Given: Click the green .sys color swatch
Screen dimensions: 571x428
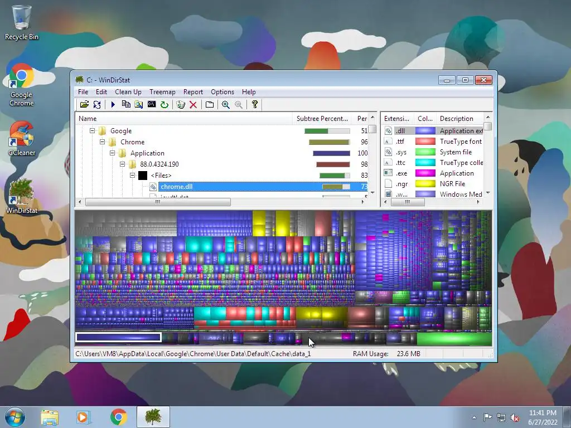Looking at the screenshot, I should (425, 152).
